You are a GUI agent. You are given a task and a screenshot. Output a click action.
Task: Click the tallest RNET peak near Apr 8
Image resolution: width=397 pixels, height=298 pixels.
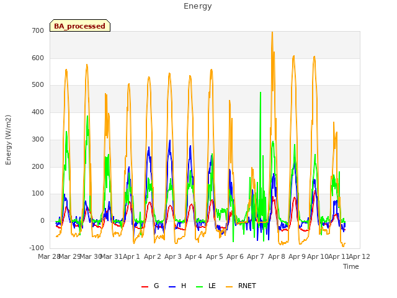(272, 33)
